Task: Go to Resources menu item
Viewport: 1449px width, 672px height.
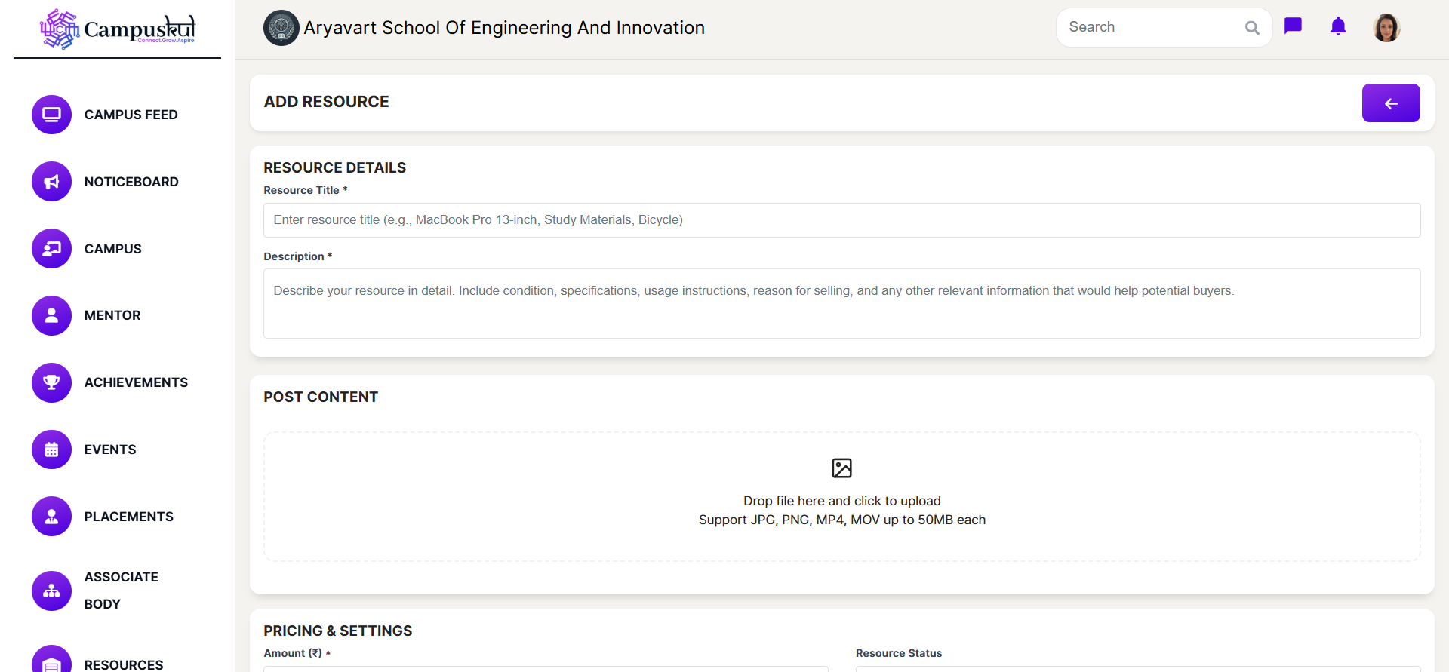Action: (124, 664)
